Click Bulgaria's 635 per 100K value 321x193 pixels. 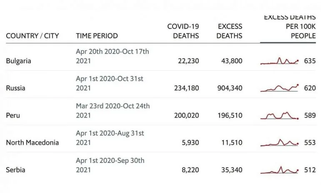310,61
